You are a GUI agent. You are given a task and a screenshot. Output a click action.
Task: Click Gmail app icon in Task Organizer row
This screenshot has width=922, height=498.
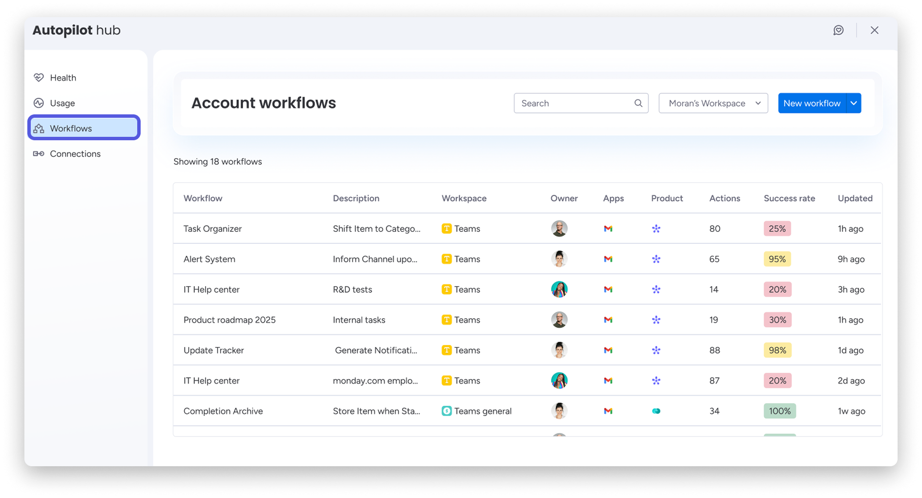pyautogui.click(x=608, y=229)
